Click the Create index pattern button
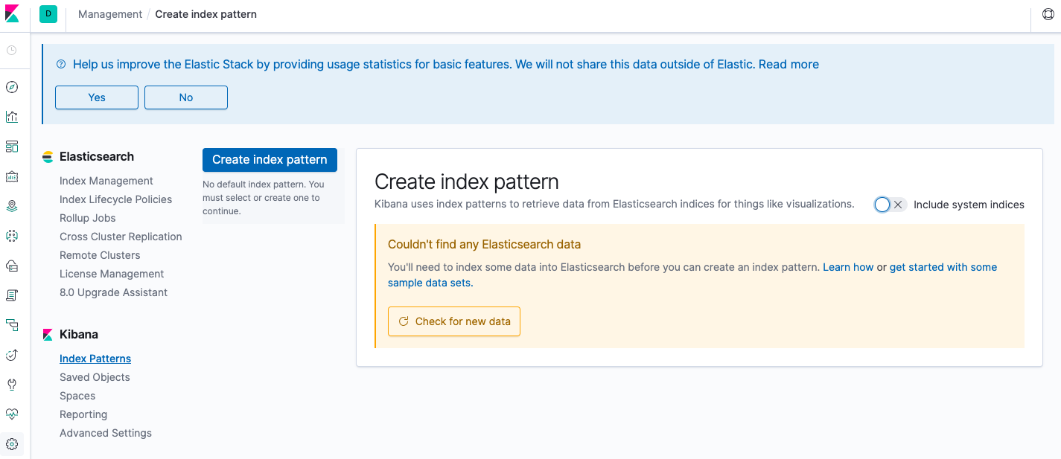The image size is (1061, 459). pos(270,160)
